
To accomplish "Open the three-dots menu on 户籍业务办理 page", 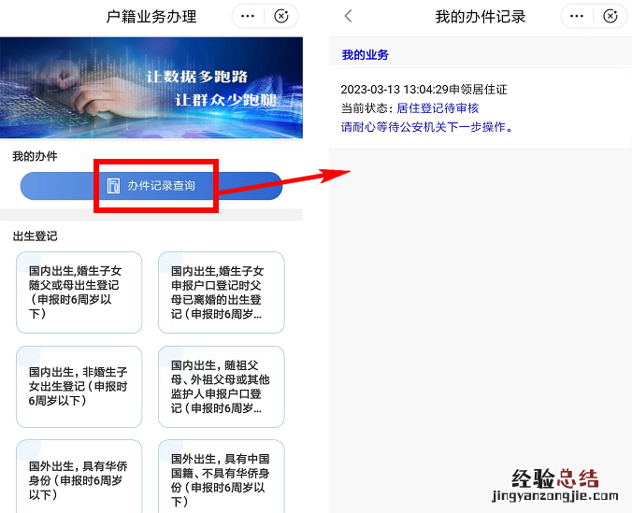I will click(x=248, y=16).
